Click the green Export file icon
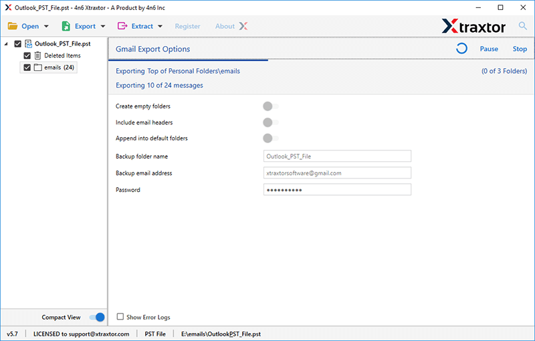535x341 pixels. [x=66, y=26]
